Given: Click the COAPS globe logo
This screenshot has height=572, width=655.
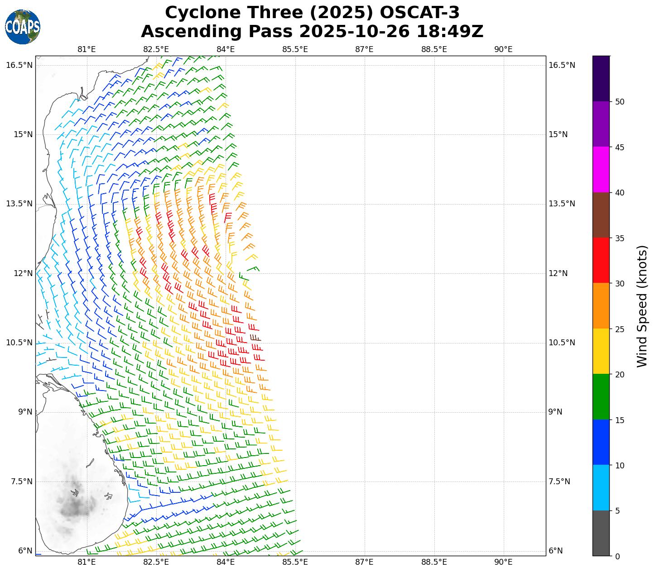Looking at the screenshot, I should tap(23, 27).
